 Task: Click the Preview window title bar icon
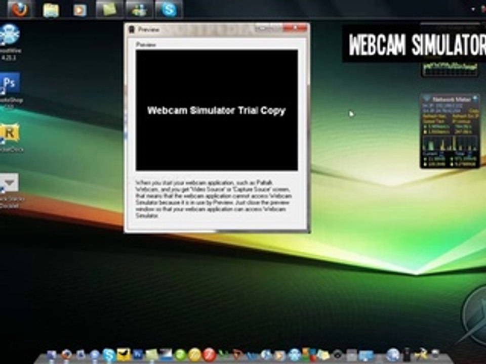tap(132, 29)
